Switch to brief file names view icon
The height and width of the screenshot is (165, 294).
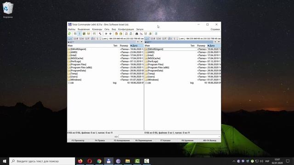point(75,33)
